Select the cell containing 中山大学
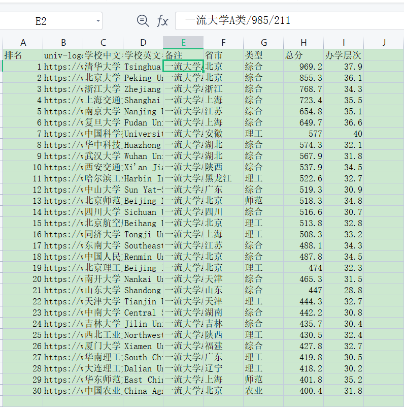Image resolution: width=404 pixels, height=407 pixels. click(x=103, y=189)
